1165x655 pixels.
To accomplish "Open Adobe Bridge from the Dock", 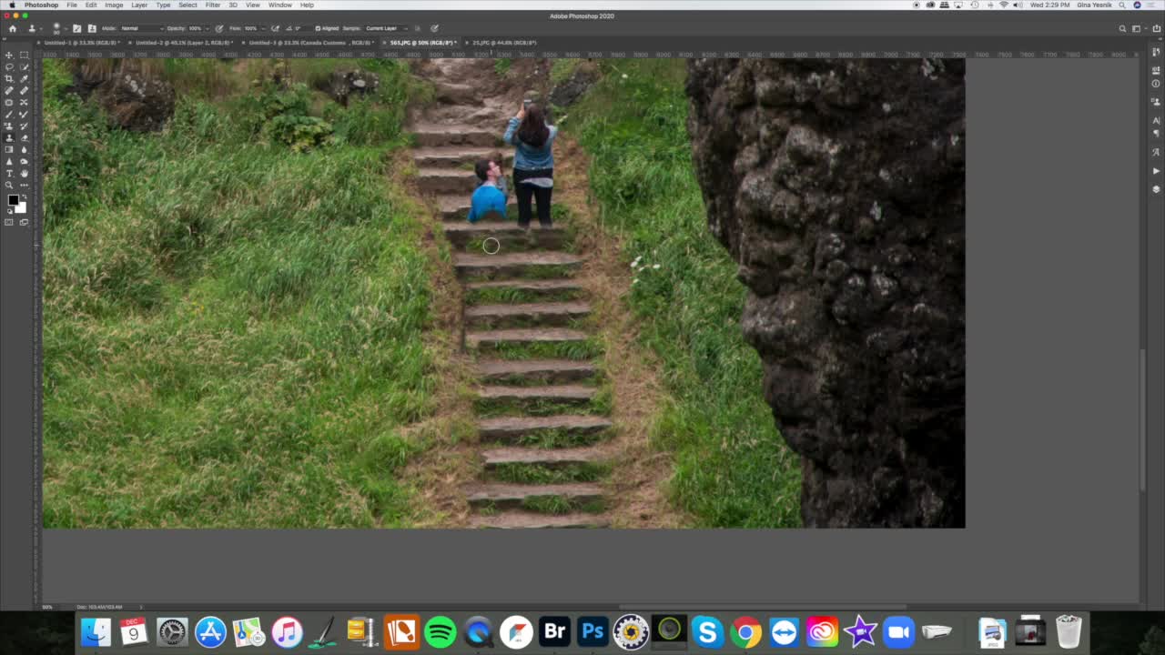I will 554,631.
